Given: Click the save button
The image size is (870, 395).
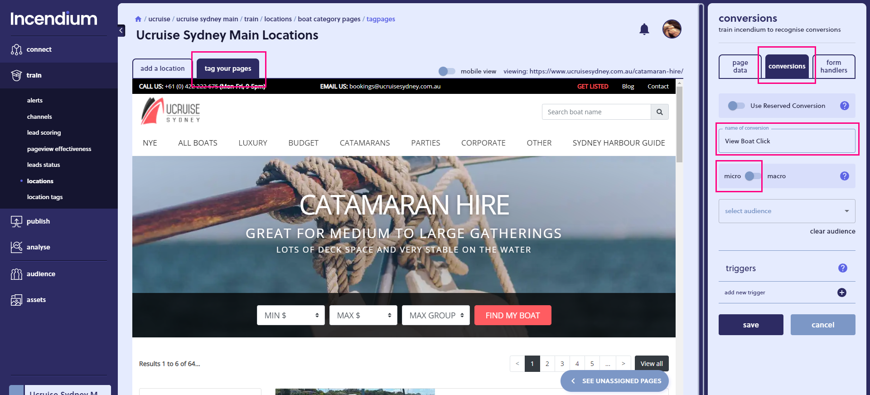Looking at the screenshot, I should coord(751,325).
